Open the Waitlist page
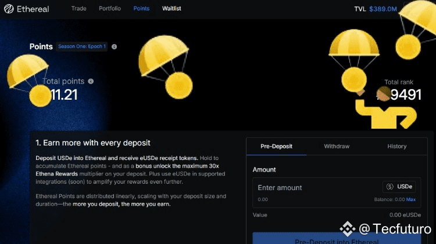The width and height of the screenshot is (436, 244). click(x=171, y=9)
